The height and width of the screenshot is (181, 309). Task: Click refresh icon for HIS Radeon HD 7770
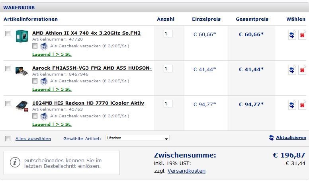[x=292, y=105]
